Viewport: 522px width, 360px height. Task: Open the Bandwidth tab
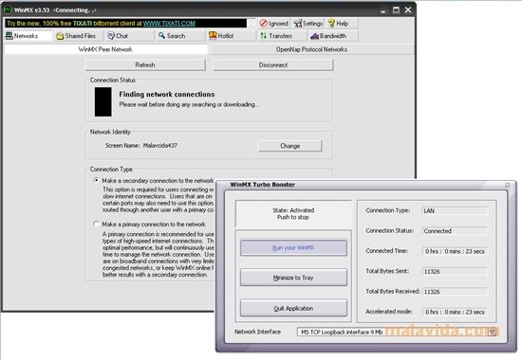click(333, 36)
